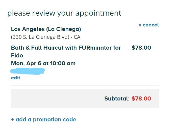Select the 'please review your appointment' heading

coord(64,13)
